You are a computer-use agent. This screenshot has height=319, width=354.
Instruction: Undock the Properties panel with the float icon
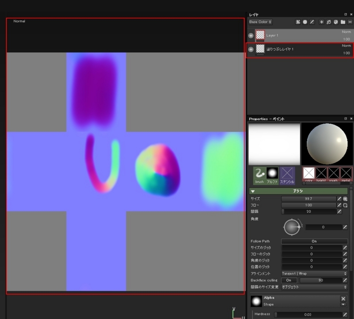pyautogui.click(x=346, y=118)
